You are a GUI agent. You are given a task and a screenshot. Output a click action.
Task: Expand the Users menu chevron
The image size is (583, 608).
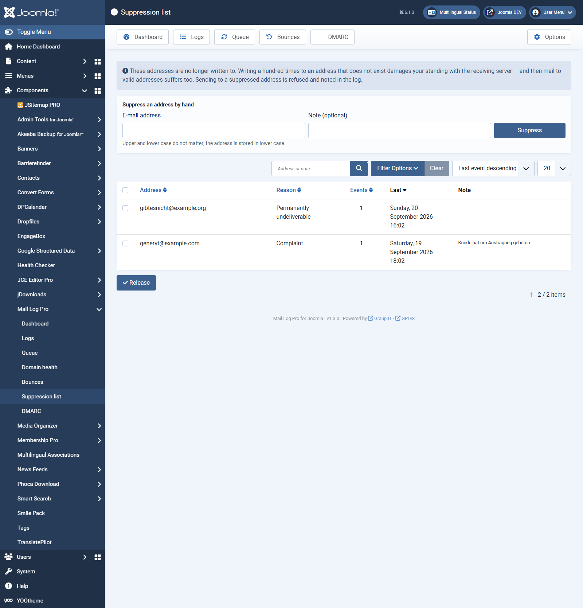coord(85,557)
